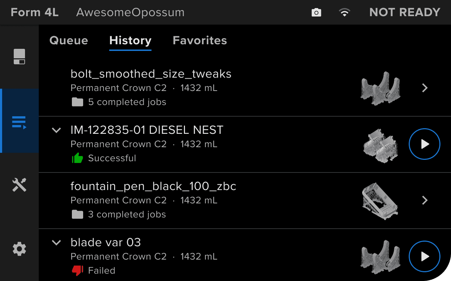Open the printer status sidebar icon
The image size is (451, 281).
pyautogui.click(x=19, y=57)
